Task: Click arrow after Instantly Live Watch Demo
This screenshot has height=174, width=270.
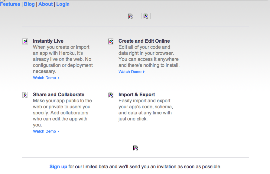Action: click(x=58, y=78)
